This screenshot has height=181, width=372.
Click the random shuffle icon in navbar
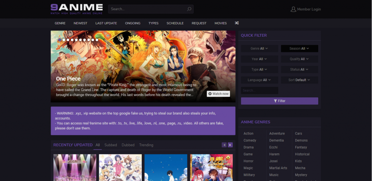pos(236,23)
